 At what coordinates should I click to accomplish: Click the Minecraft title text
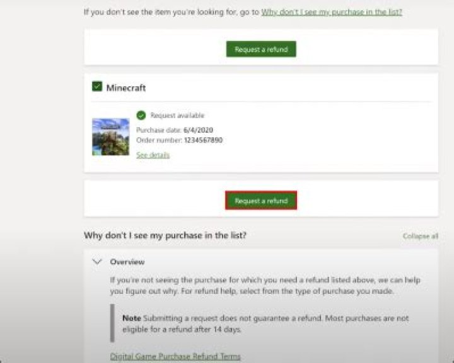(x=125, y=88)
